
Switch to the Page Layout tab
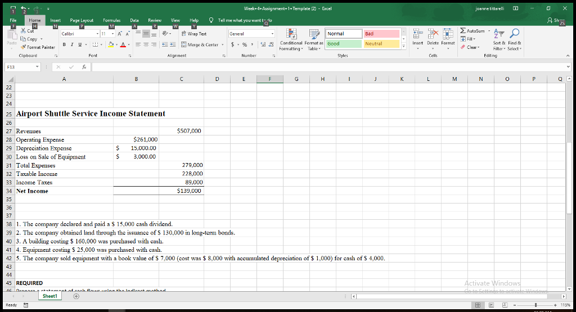click(82, 20)
